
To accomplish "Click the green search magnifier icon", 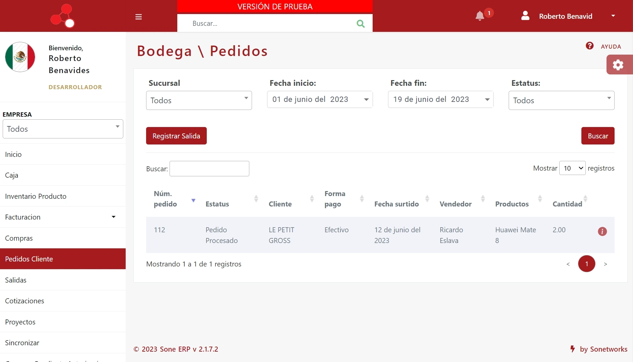I will (x=361, y=23).
